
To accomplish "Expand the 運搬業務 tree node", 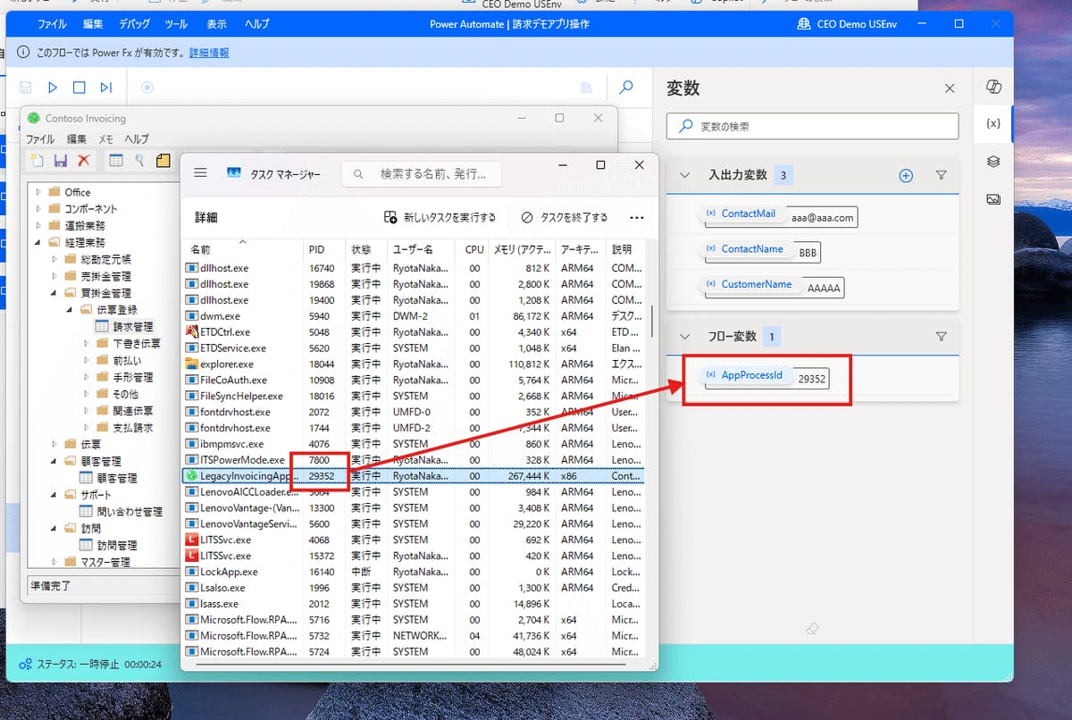I will pyautogui.click(x=38, y=225).
